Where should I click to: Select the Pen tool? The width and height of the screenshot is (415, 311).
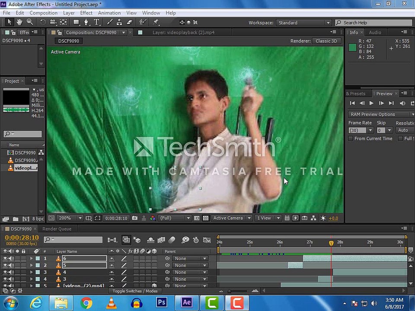pos(86,22)
